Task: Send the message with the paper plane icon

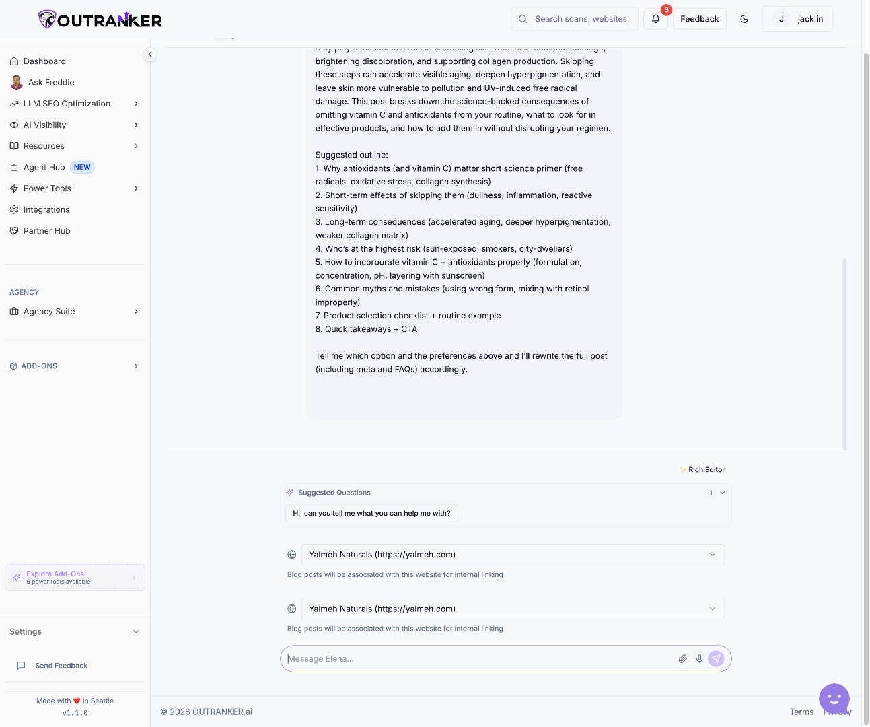Action: point(716,659)
